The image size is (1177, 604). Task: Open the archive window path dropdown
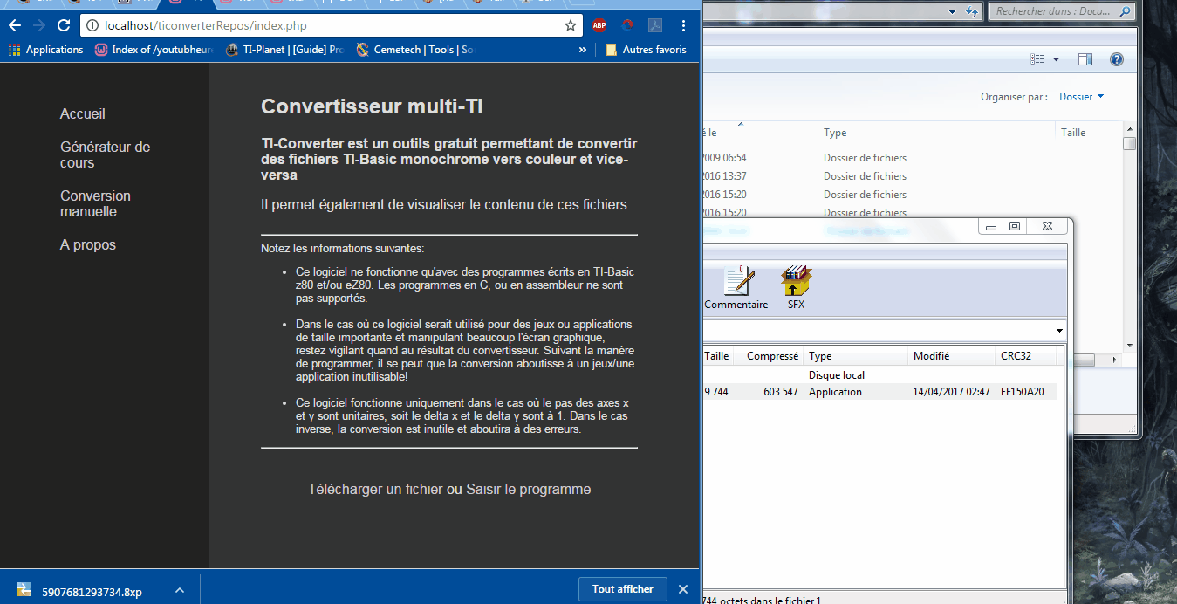click(1059, 331)
